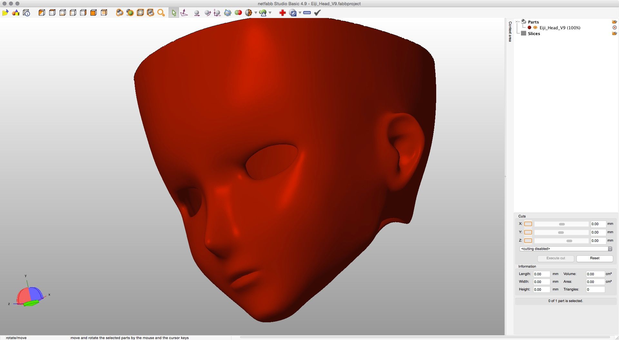Viewport: 619px width, 340px height.
Task: Open project with the yellow folder icon
Action: click(x=5, y=13)
